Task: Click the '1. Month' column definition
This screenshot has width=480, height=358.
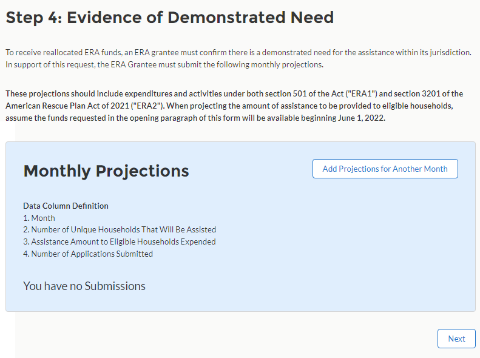Action: pyautogui.click(x=39, y=218)
